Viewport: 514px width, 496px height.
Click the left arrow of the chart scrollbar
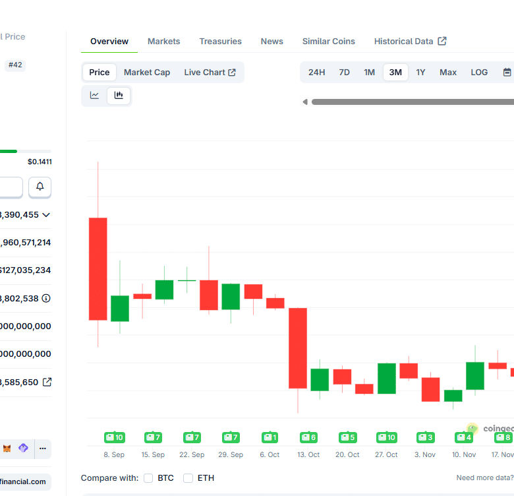pyautogui.click(x=304, y=102)
